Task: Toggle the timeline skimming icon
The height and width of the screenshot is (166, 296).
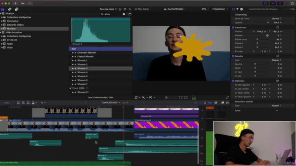Action: 195,102
